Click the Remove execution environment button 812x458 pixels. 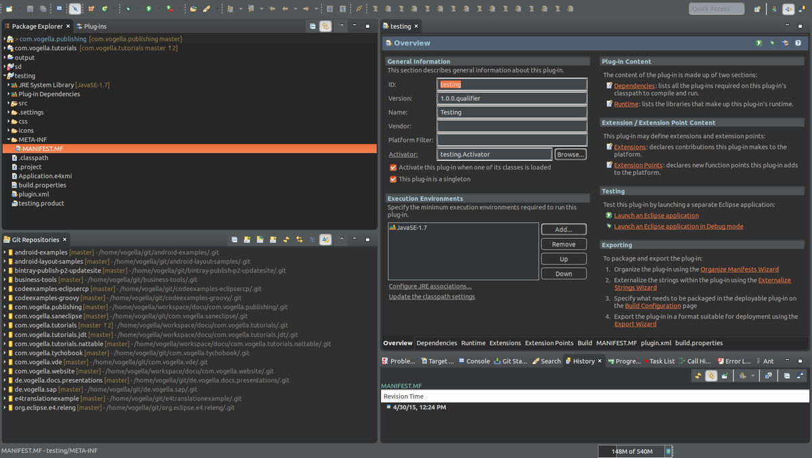pyautogui.click(x=564, y=244)
